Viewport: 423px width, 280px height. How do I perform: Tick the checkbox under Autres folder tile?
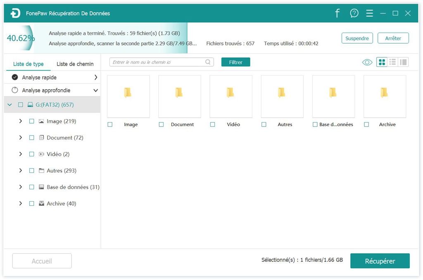point(264,125)
